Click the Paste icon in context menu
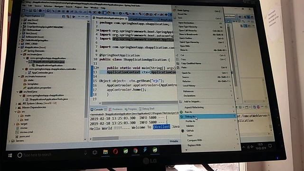Image resolution: width=304 pixels, height=171 pixels. [x=178, y=67]
